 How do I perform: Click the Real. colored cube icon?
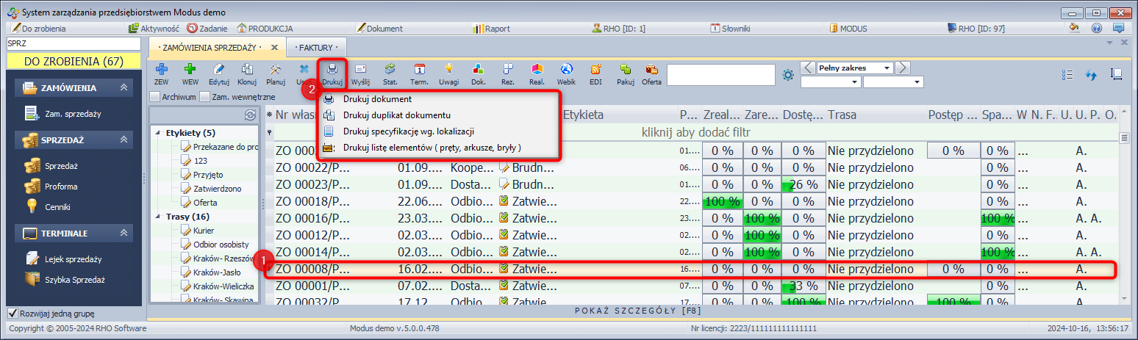(537, 69)
